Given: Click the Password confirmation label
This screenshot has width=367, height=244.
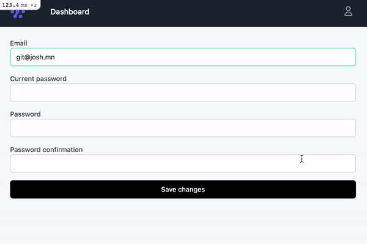Looking at the screenshot, I should [46, 150].
